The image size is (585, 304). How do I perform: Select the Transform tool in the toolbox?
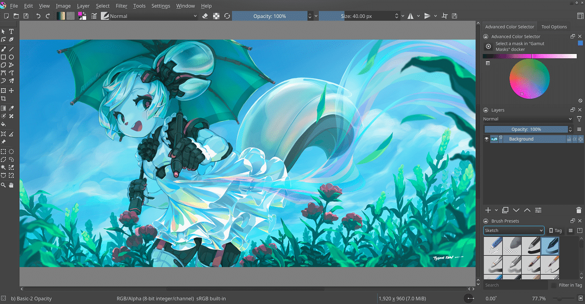(3, 90)
